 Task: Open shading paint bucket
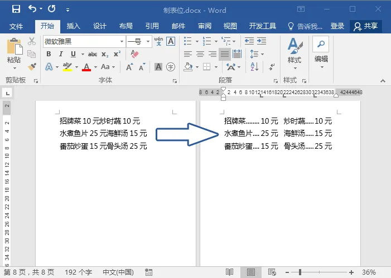point(188,67)
